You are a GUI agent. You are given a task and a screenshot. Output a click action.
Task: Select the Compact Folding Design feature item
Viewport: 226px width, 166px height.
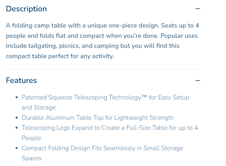tap(102, 153)
